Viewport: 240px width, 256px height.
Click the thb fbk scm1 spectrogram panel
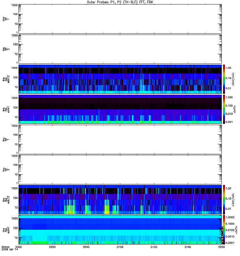coord(120,109)
